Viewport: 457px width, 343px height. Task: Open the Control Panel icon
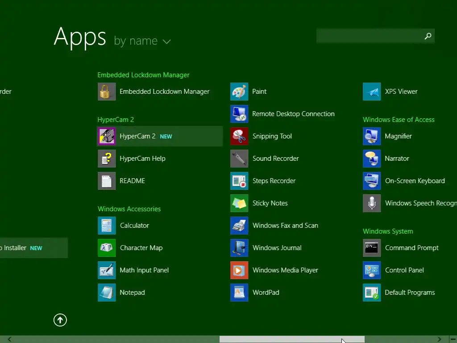pos(372,270)
